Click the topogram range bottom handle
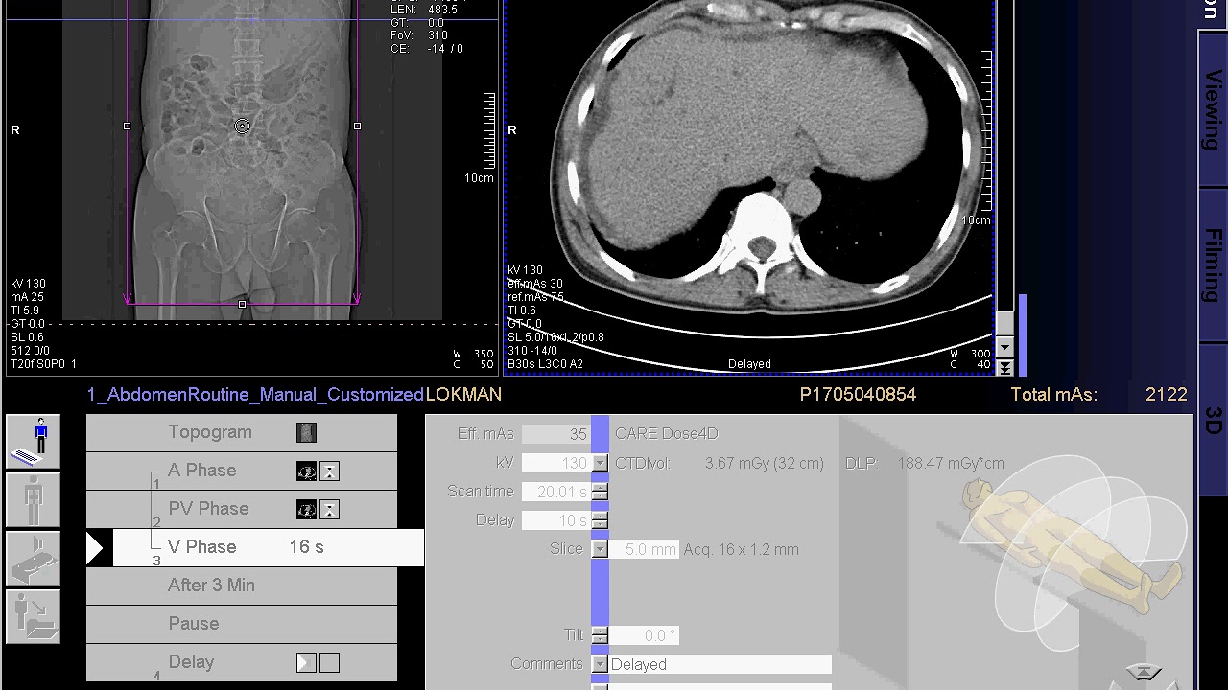1228x690 pixels. [x=242, y=304]
